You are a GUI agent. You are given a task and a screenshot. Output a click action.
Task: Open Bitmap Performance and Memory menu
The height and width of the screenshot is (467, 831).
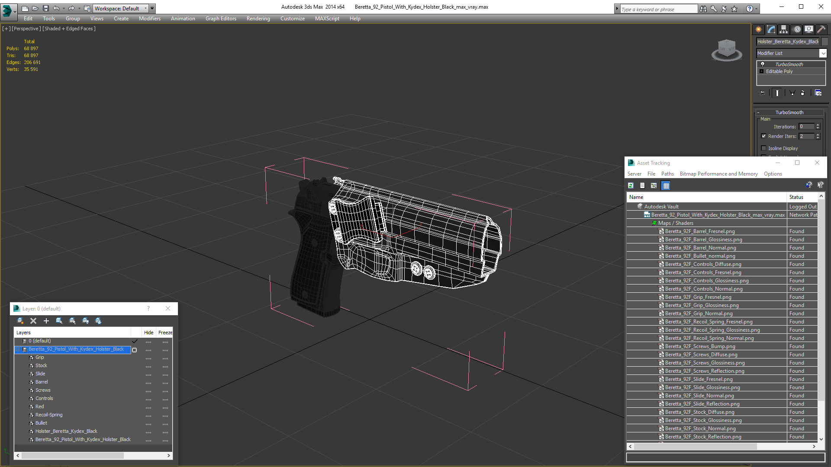point(718,174)
